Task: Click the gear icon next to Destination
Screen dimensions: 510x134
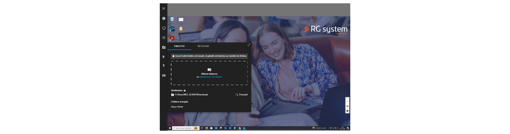Action: click(x=185, y=91)
